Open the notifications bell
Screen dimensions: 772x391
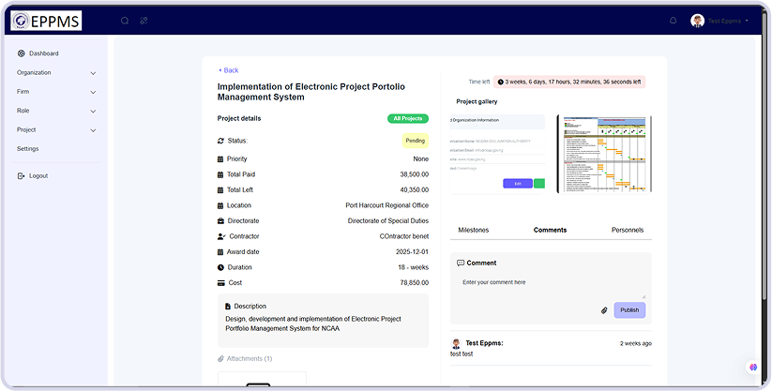coord(673,20)
